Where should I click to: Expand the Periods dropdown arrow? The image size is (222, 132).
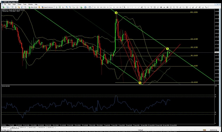pyautogui.click(x=87, y=7)
